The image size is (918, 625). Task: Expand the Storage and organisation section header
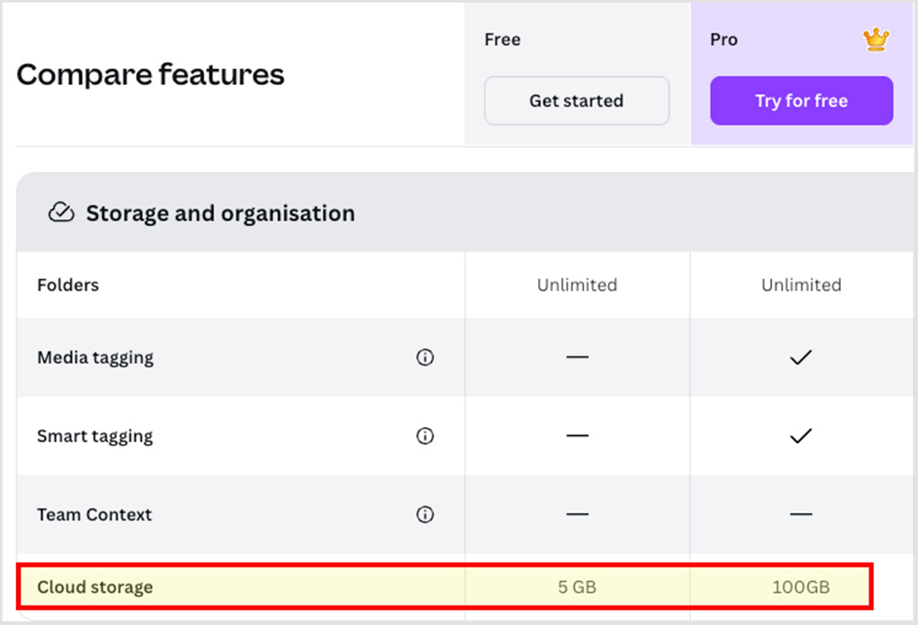coord(220,212)
